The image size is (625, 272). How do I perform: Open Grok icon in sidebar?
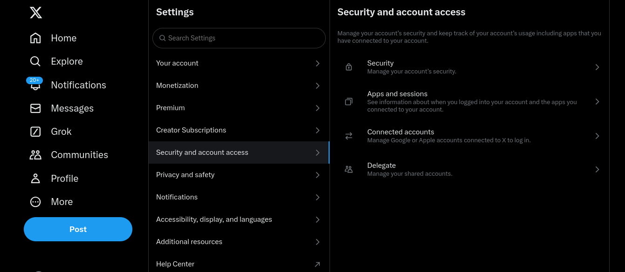pyautogui.click(x=35, y=132)
